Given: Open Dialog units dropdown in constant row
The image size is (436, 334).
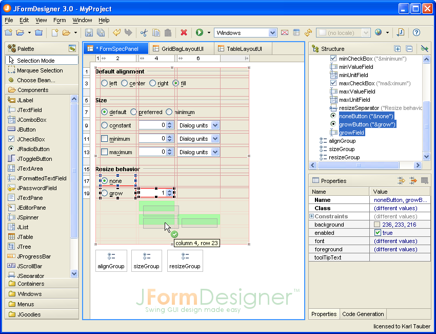Looking at the screenshot, I should click(x=215, y=125).
